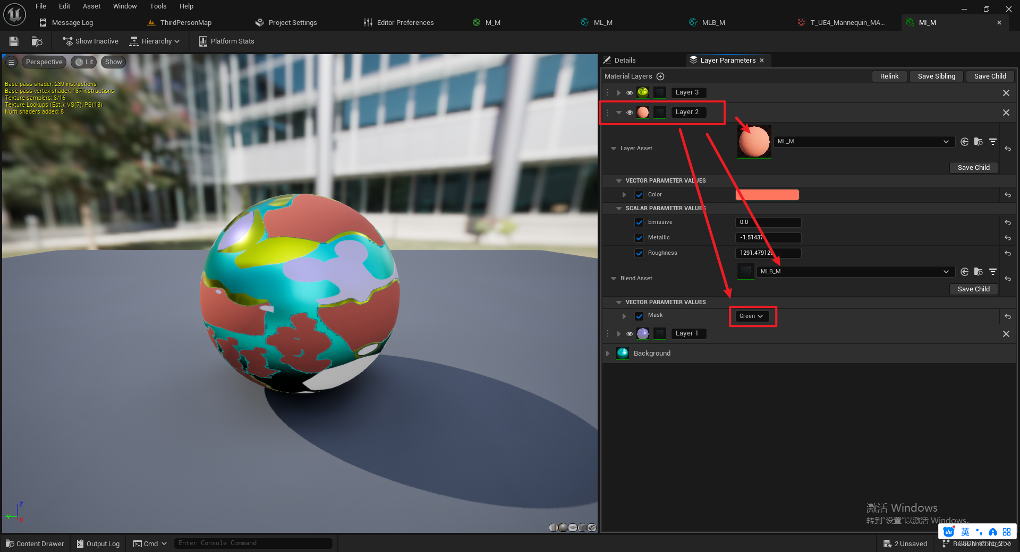Viewport: 1020px width, 552px height.
Task: Open the Lit view mode menu
Action: click(84, 62)
